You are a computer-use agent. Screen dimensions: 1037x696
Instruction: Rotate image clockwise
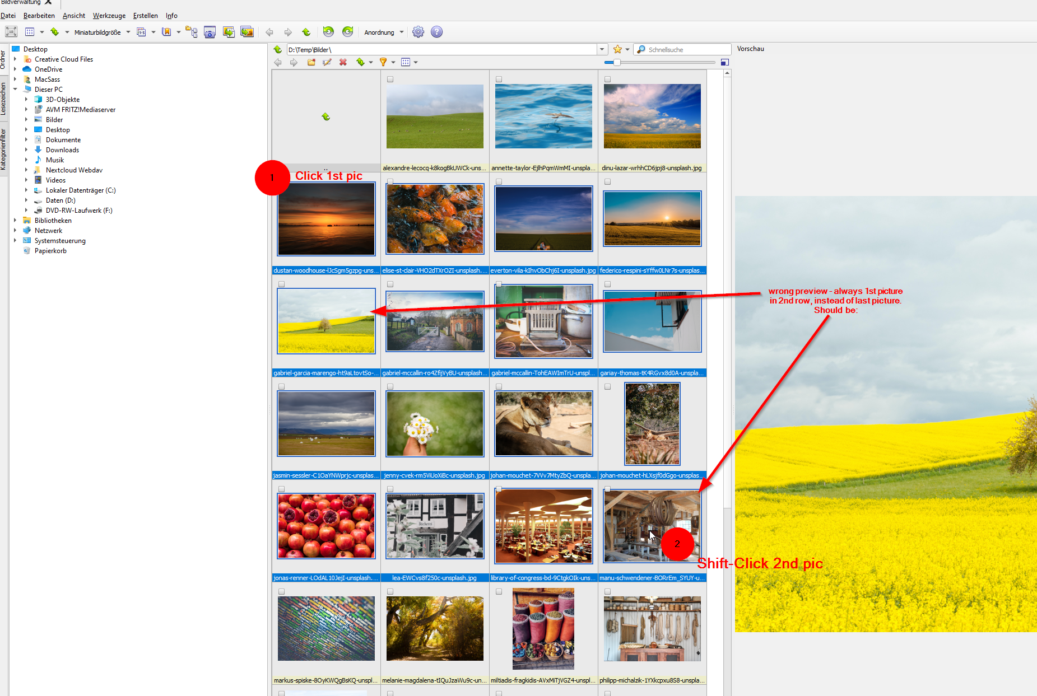click(x=348, y=32)
